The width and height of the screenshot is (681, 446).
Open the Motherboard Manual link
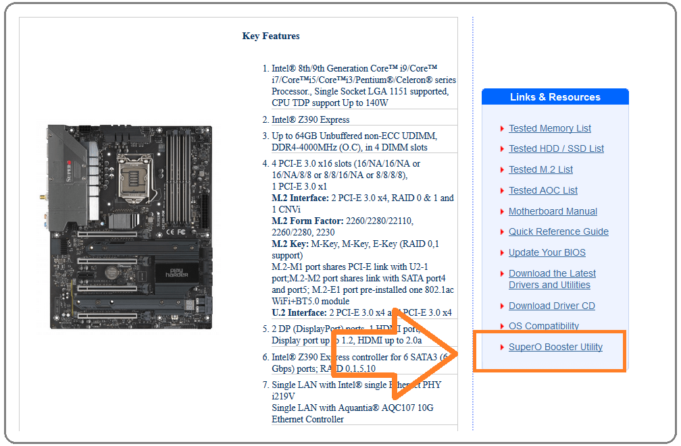coord(553,211)
